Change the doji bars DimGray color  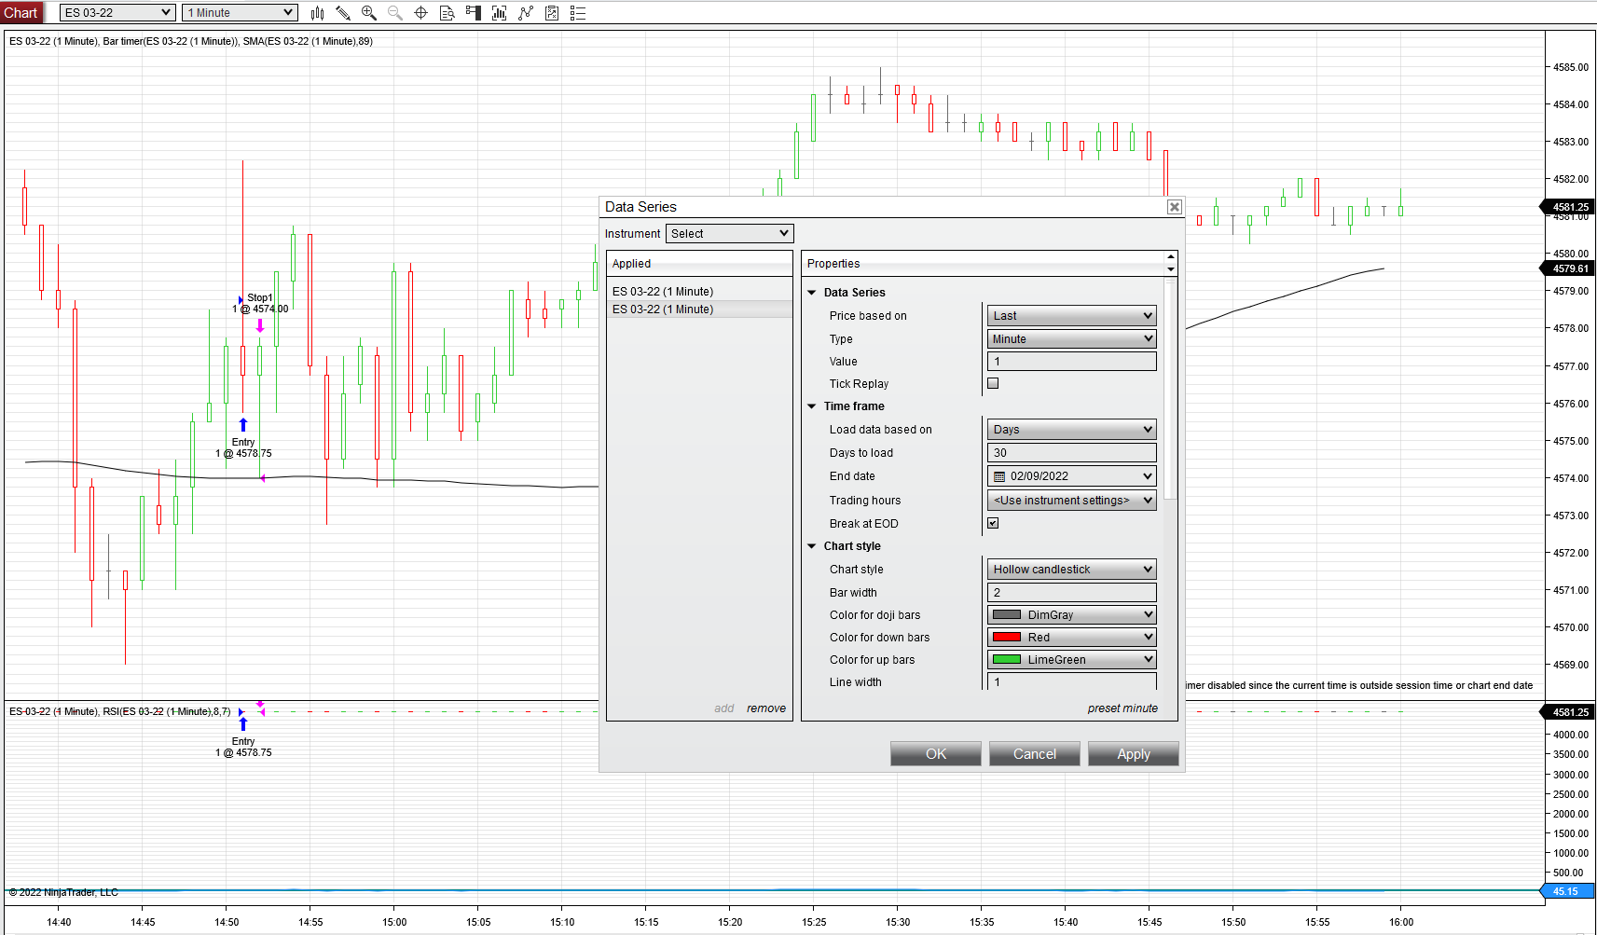click(x=1072, y=615)
